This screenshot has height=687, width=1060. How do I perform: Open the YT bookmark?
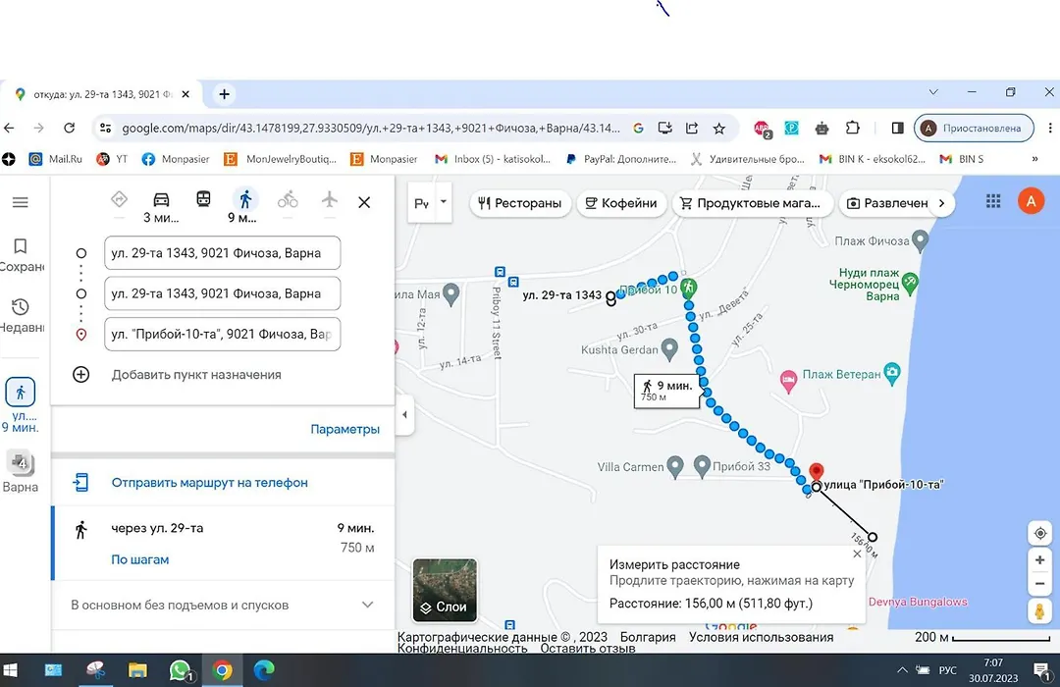tap(112, 159)
